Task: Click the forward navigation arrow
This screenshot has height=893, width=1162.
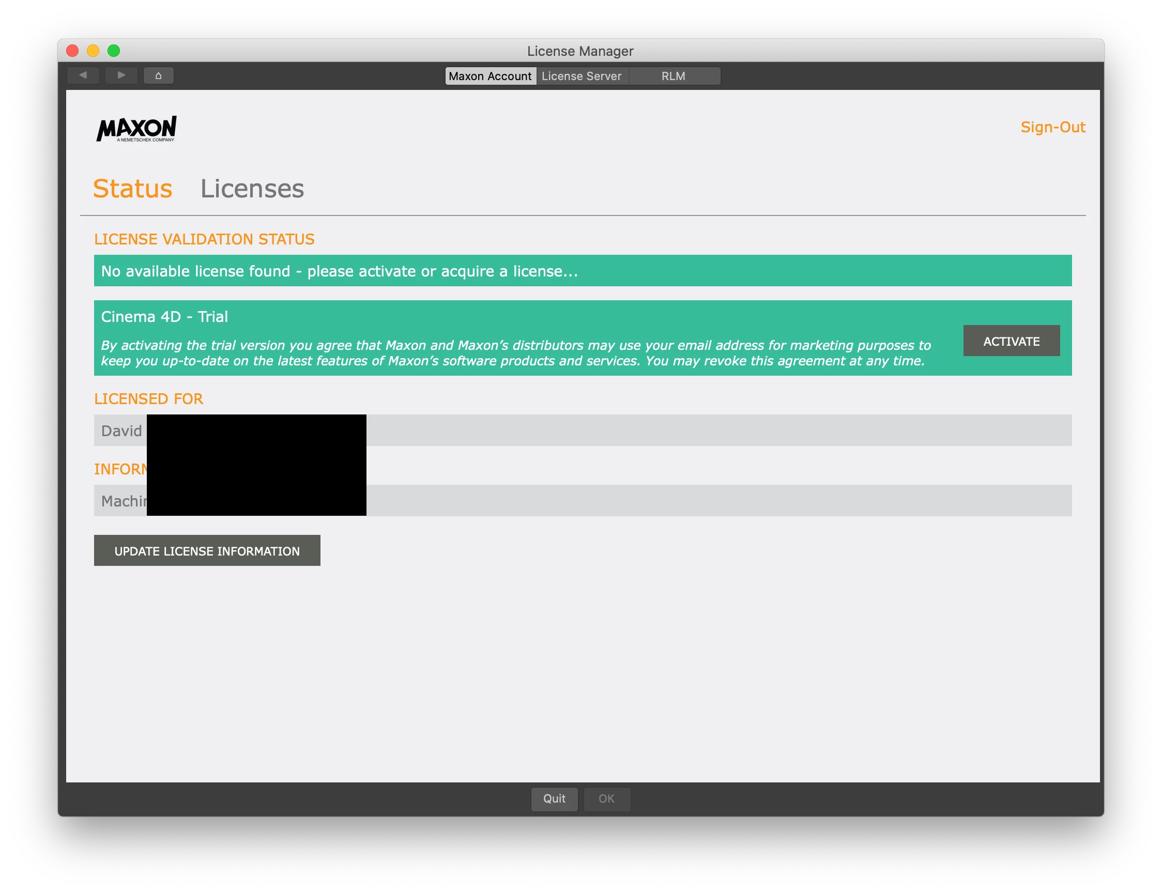Action: [x=121, y=75]
